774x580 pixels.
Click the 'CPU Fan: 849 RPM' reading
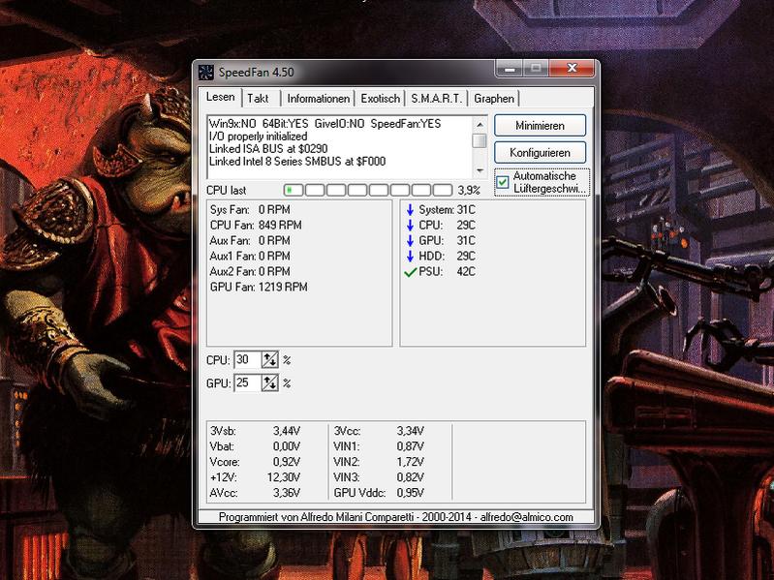256,225
